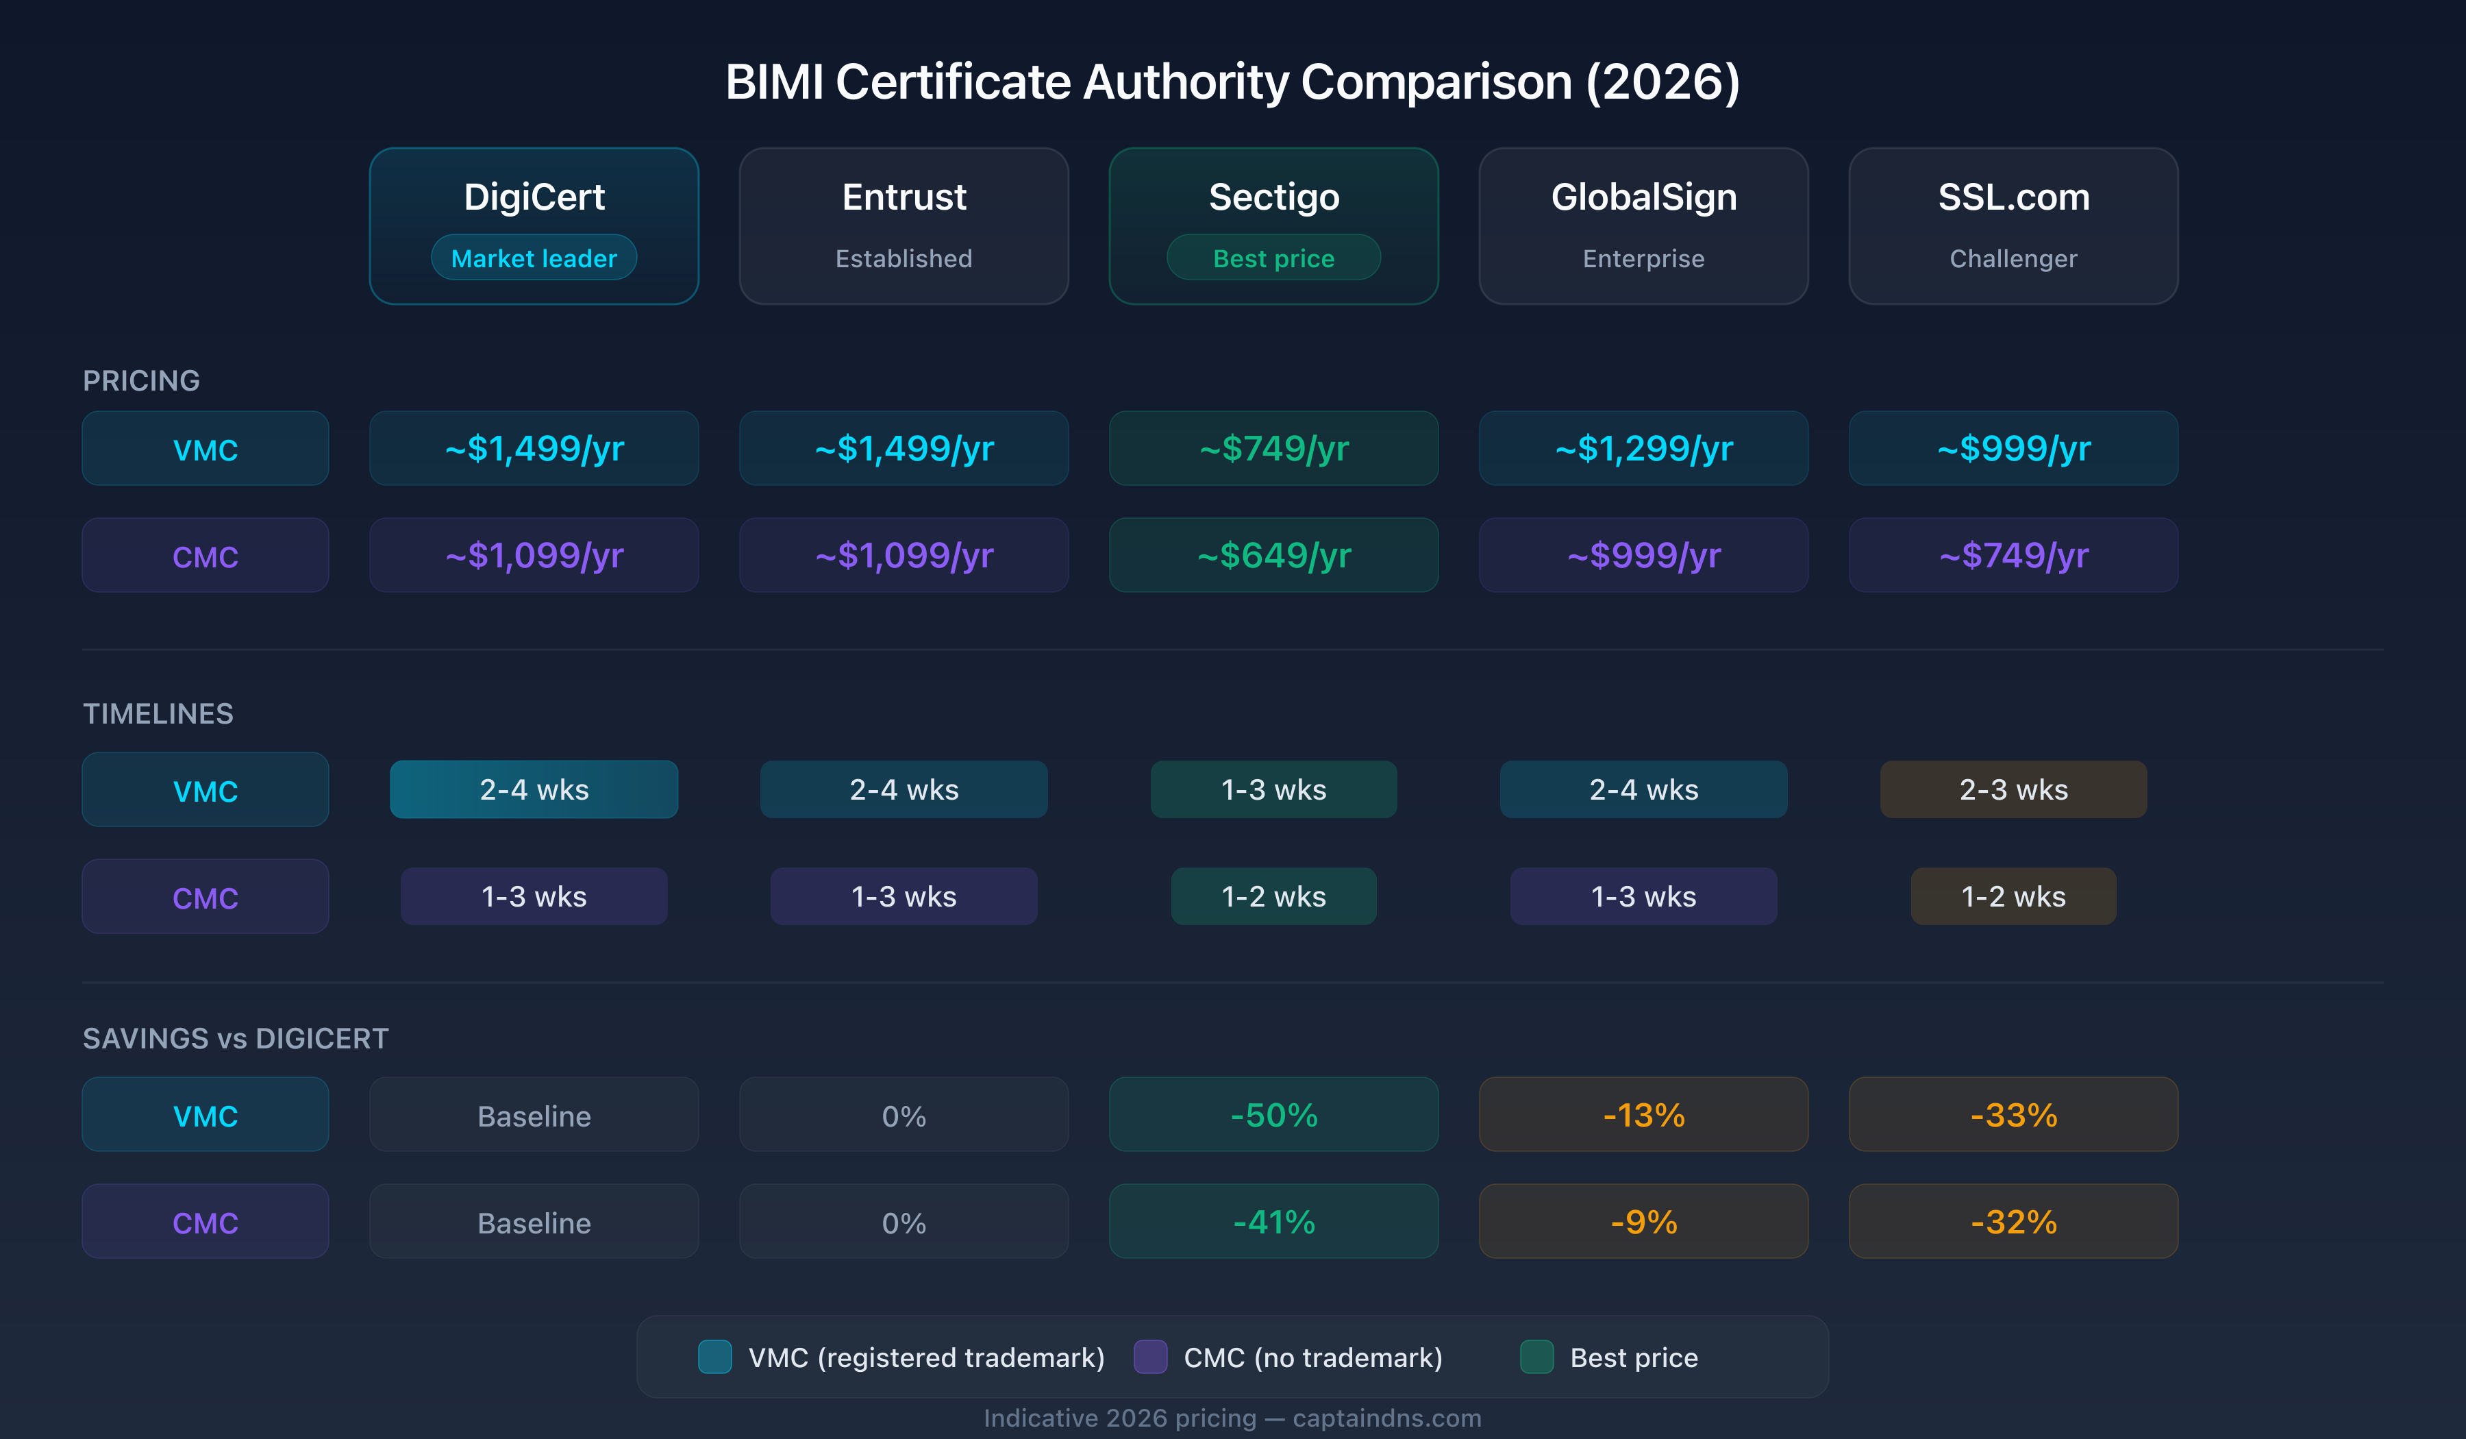Expand the TIMELINES section
The width and height of the screenshot is (2466, 1439).
[158, 713]
